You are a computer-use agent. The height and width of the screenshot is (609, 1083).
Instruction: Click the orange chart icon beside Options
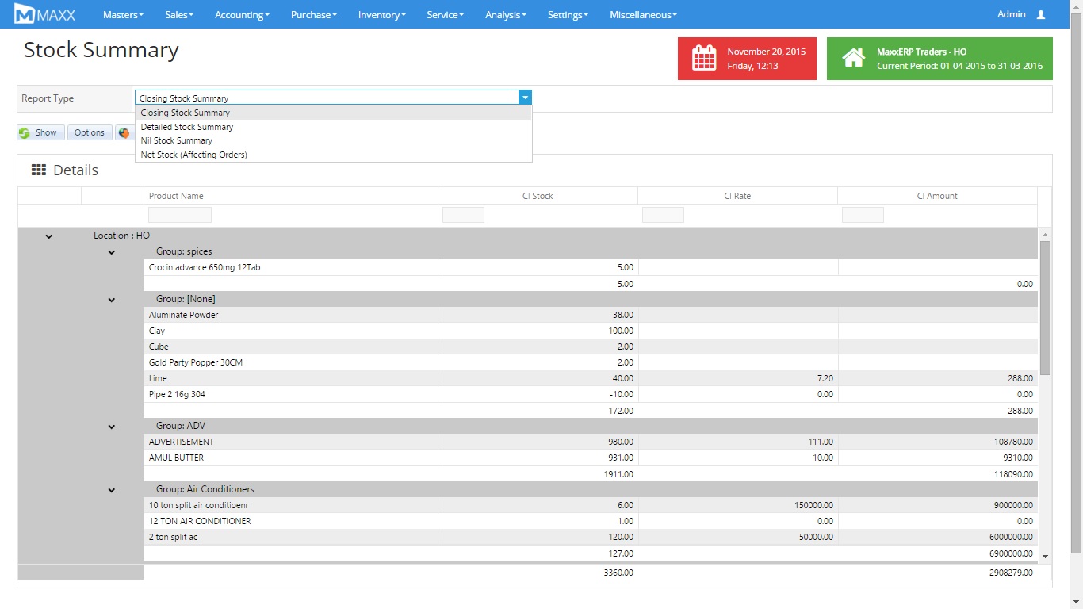coord(124,133)
